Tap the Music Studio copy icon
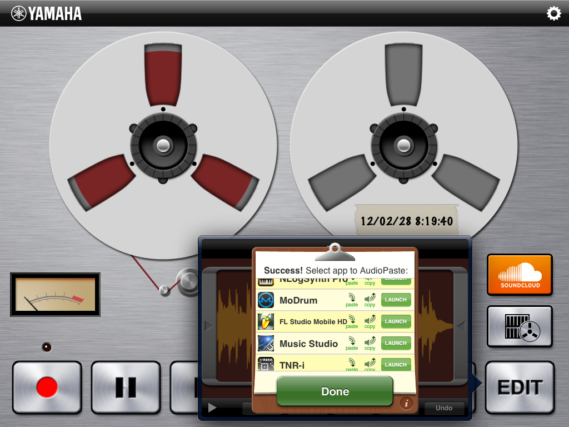This screenshot has width=569, height=427. click(370, 344)
